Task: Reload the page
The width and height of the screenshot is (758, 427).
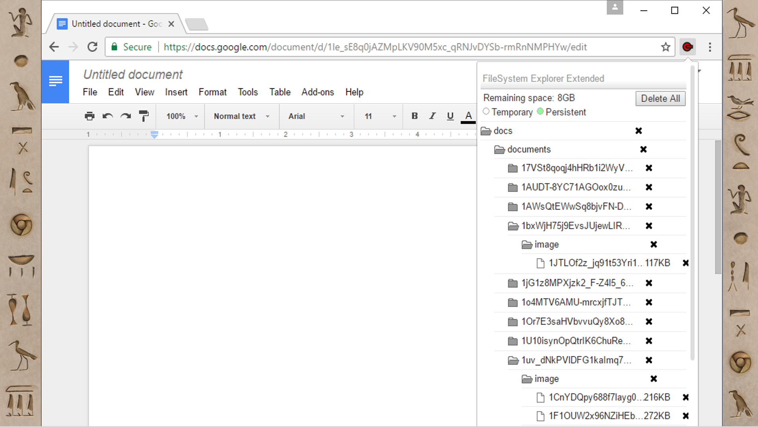Action: pyautogui.click(x=92, y=47)
